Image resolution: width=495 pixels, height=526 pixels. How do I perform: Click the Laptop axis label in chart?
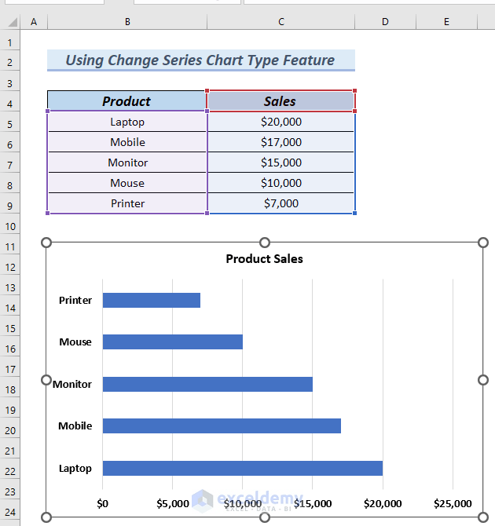click(x=75, y=469)
